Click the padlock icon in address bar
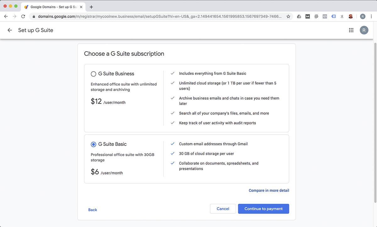 tap(33, 16)
